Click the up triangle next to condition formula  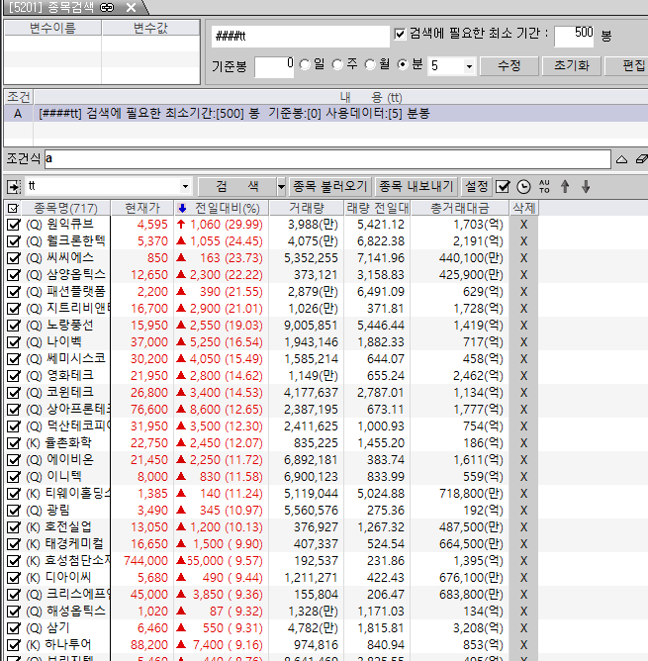621,158
